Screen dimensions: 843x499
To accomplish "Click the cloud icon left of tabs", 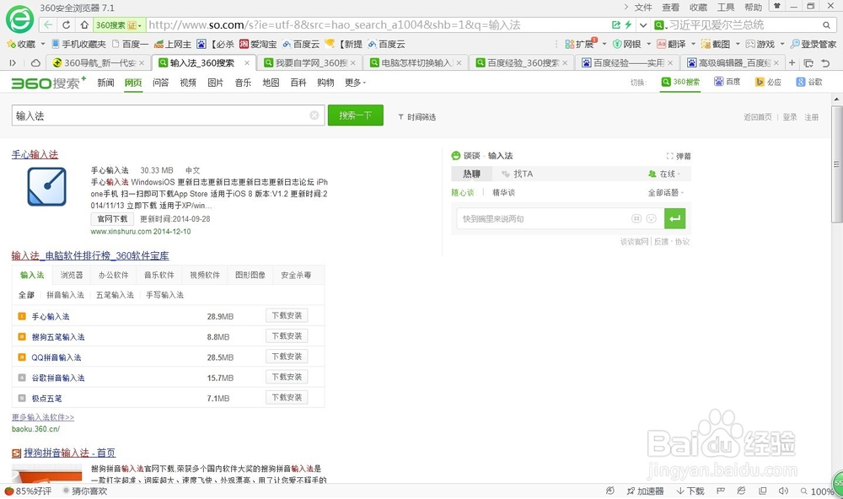I will [x=35, y=63].
